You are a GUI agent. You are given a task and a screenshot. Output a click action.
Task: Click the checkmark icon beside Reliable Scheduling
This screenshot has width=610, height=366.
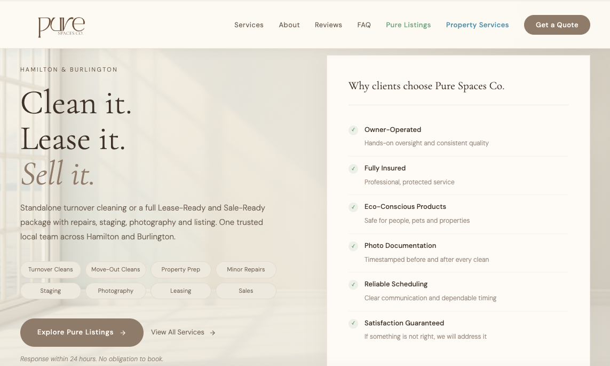353,285
